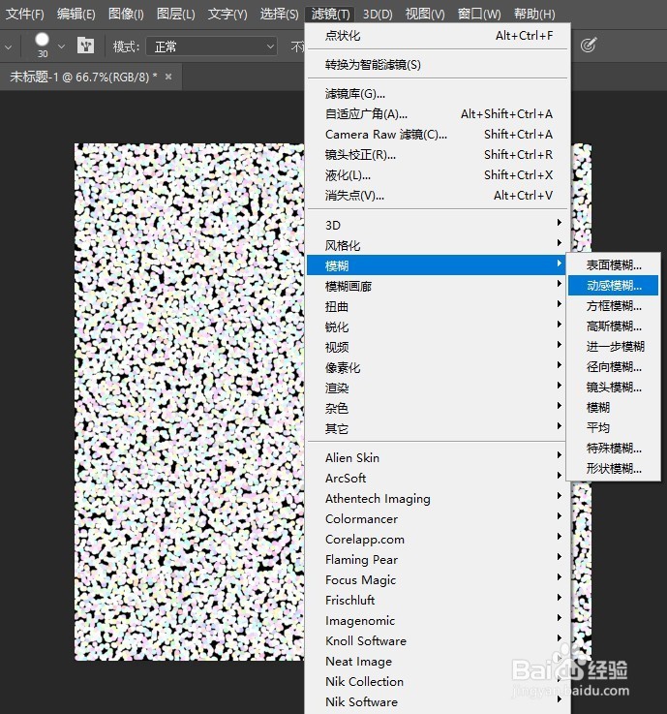Image resolution: width=667 pixels, height=714 pixels.
Task: Choose 方框模糊... box blur
Action: point(614,305)
